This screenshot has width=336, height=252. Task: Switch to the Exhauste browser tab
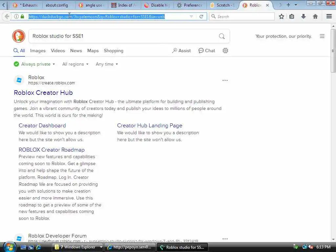pyautogui.click(x=26, y=5)
